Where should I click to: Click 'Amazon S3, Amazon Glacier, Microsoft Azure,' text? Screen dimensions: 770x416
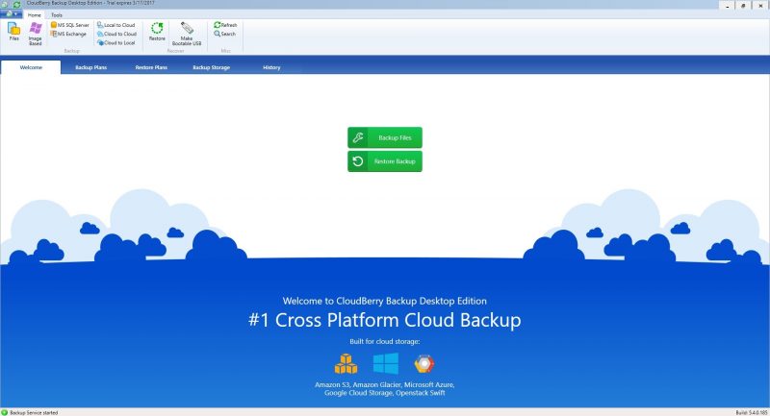(x=384, y=384)
